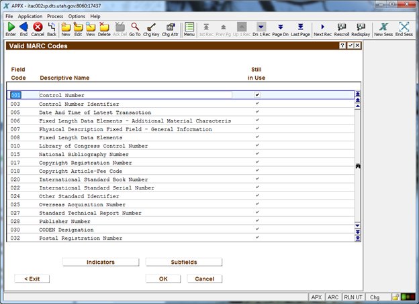Click the Enter toolbar icon
The image size is (419, 304).
(x=11, y=27)
